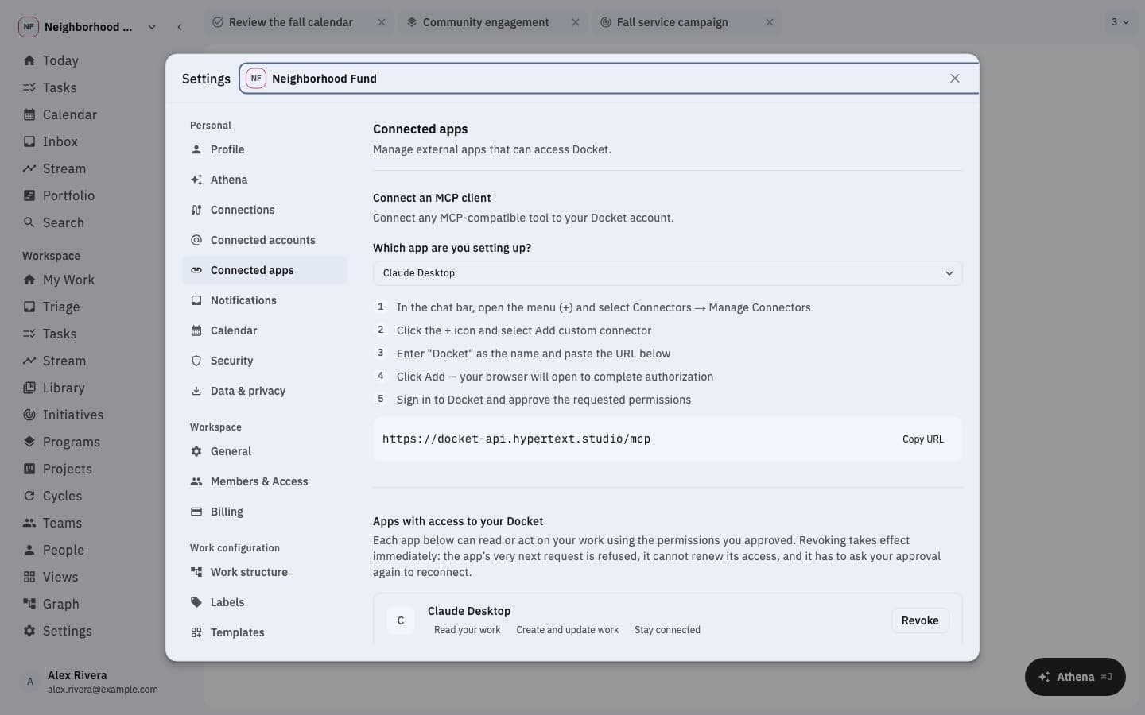1145x715 pixels.
Task: Open Work structure configuration
Action: click(264, 572)
